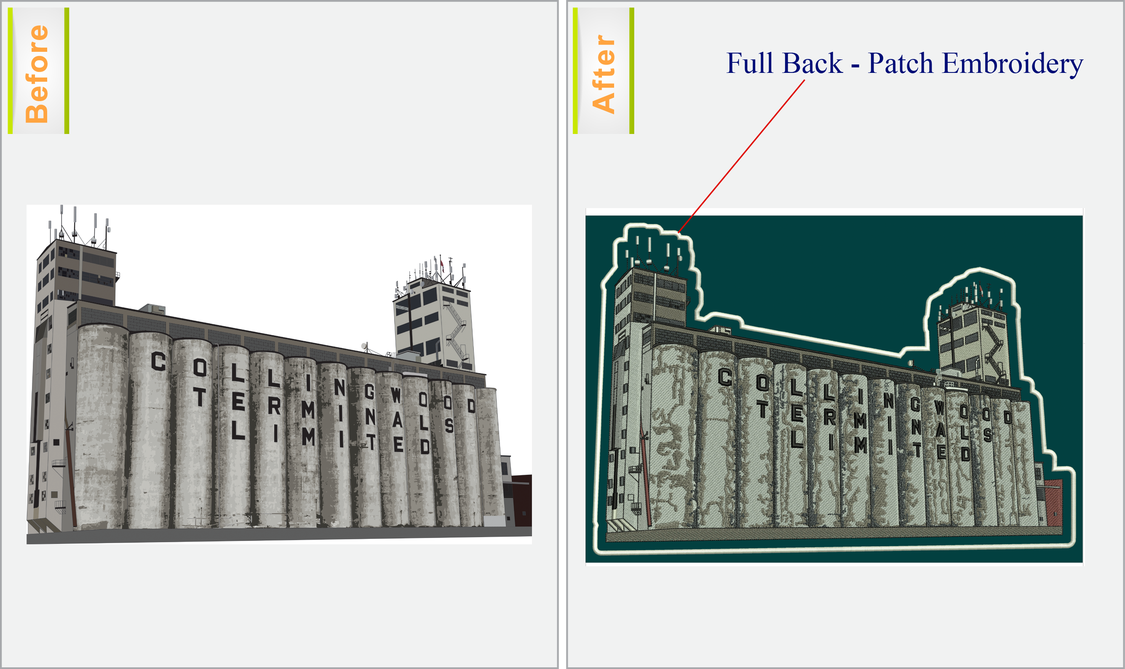Click the 'Full Back - Patch Embroidery' heading
The image size is (1125, 669).
click(x=904, y=63)
